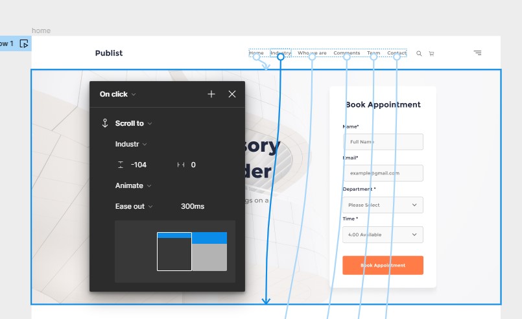Expand the Animate dropdown
Image resolution: width=522 pixels, height=319 pixels.
tap(133, 185)
